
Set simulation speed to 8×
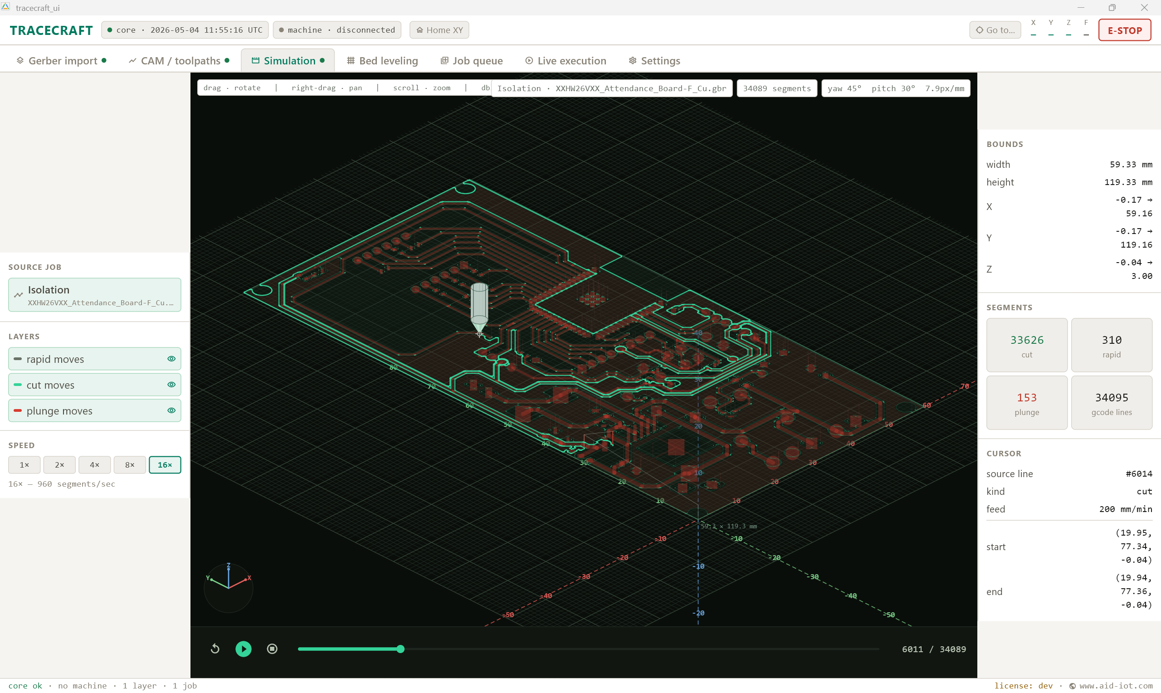130,465
